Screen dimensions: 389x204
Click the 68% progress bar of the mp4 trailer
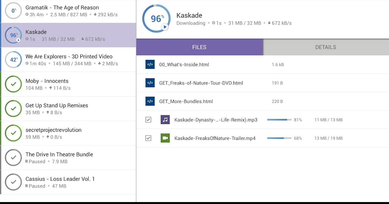coord(279,138)
